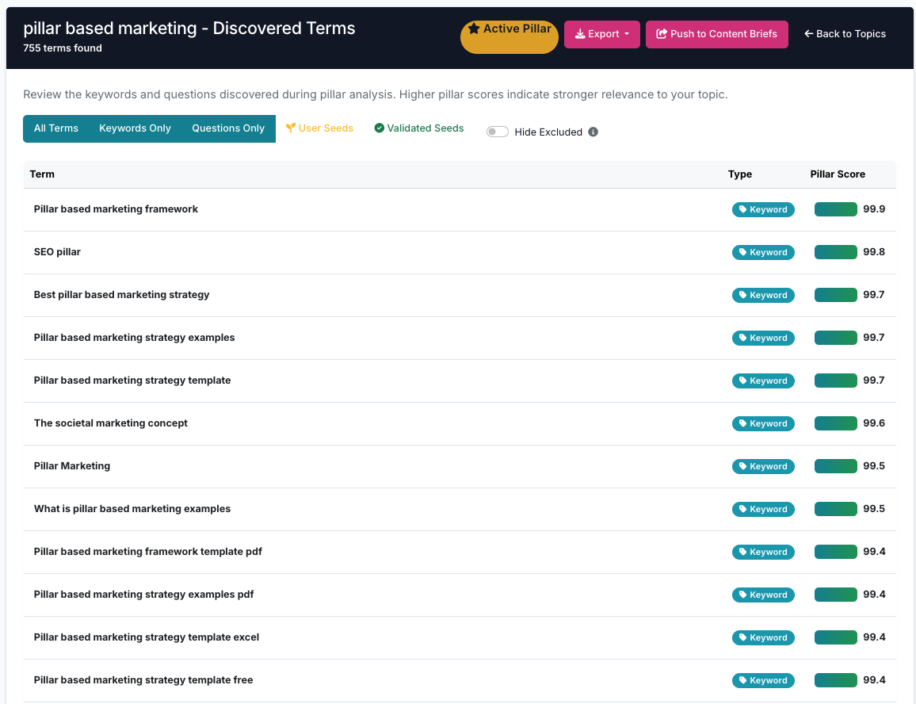Click Keyword tag for What is pillar based marketing examples
Screen dimensions: 916x704
pos(763,509)
